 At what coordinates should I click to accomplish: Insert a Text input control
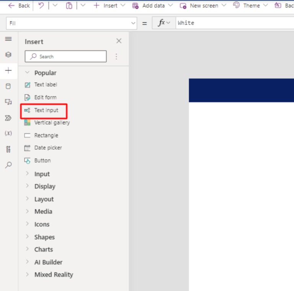[46, 110]
